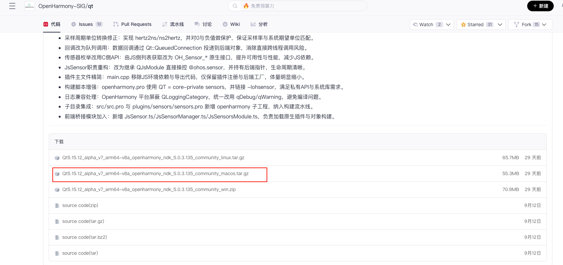The height and width of the screenshot is (265, 563).
Task: Click archive icon for source code(zip)
Action: pos(57,206)
